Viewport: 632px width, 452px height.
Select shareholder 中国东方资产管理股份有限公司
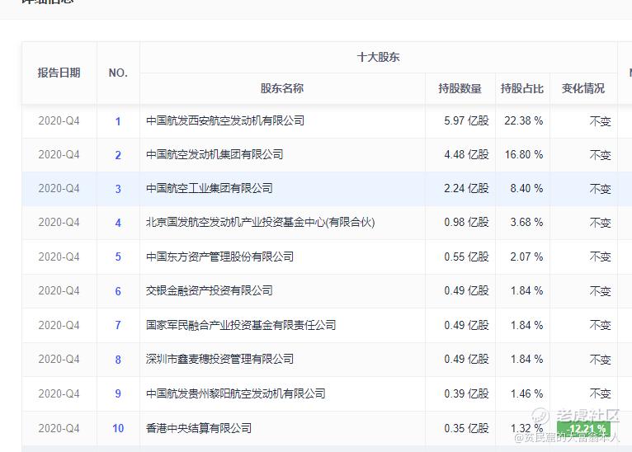(x=219, y=257)
